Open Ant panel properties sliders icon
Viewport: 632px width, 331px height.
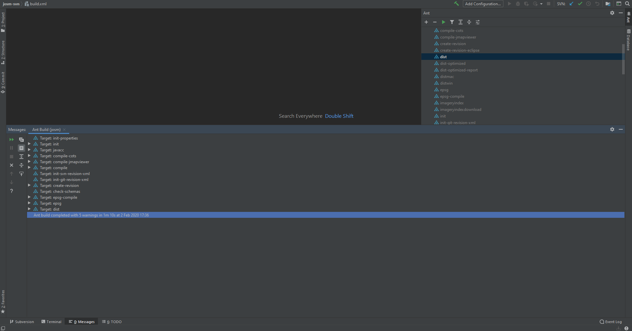pos(478,22)
